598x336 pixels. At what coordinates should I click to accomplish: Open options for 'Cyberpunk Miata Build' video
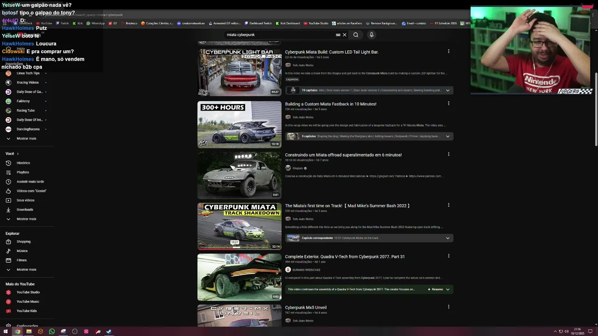point(448,51)
